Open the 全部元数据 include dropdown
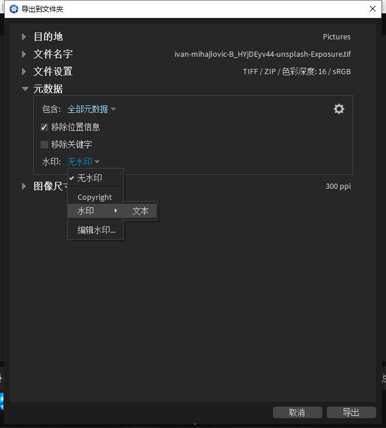The image size is (386, 428). tap(91, 109)
